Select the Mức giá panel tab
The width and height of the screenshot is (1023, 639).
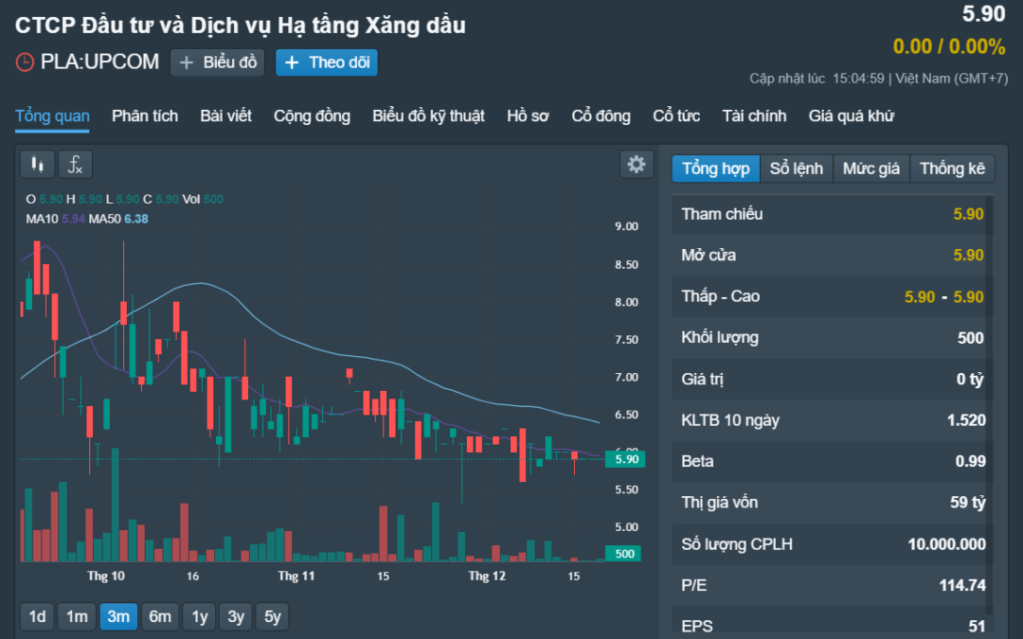870,168
